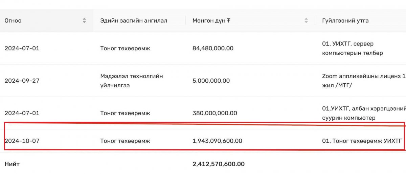Screen dimensions: 406x174
Task: Click the sort arrows in Мөнгөн дүн column
Action: (306, 21)
